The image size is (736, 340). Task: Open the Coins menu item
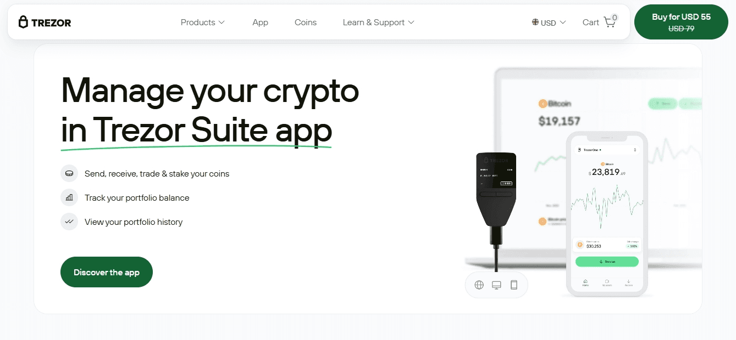click(306, 22)
